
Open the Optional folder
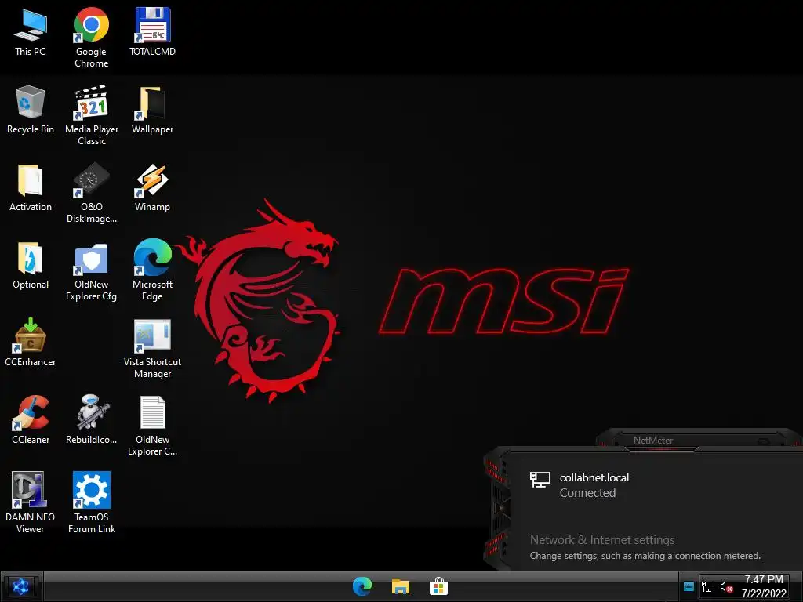(x=31, y=265)
